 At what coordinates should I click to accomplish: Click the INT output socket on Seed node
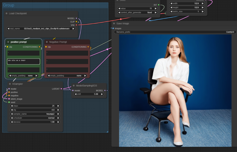point(158,5)
